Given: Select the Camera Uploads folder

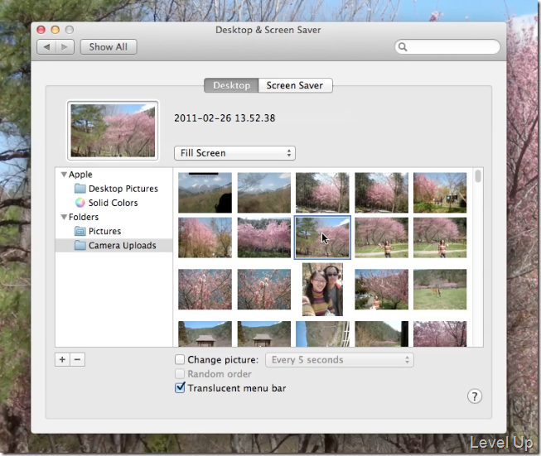Looking at the screenshot, I should point(114,246).
